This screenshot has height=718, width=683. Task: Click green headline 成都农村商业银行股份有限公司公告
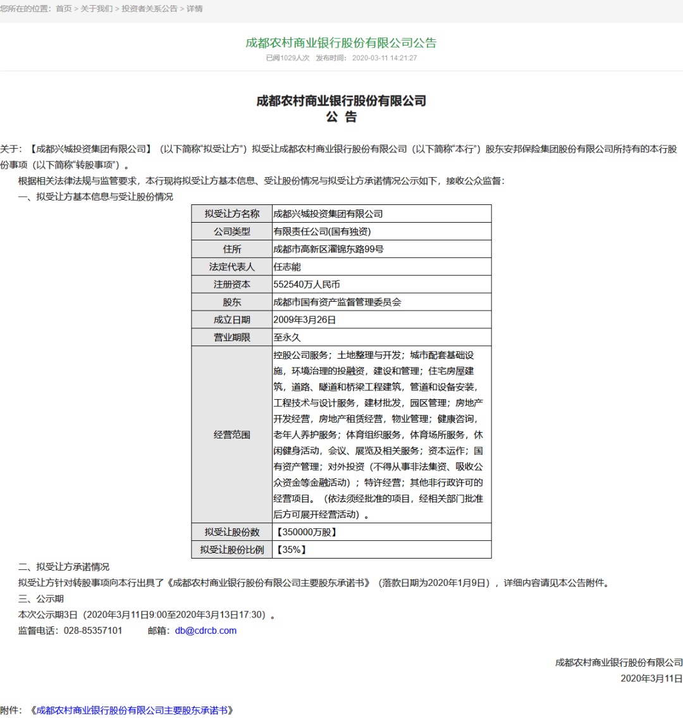coord(341,43)
